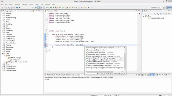The height and width of the screenshot is (96, 172).
Task: Click the console Pin Console icon
Action: 157,75
